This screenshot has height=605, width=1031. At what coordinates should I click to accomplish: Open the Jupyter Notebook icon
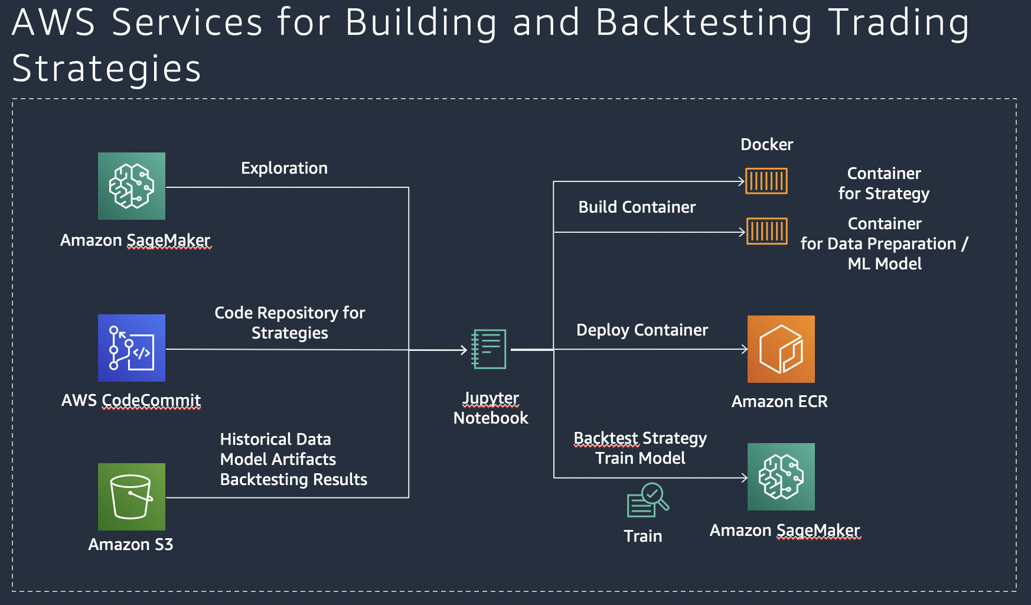click(x=489, y=349)
